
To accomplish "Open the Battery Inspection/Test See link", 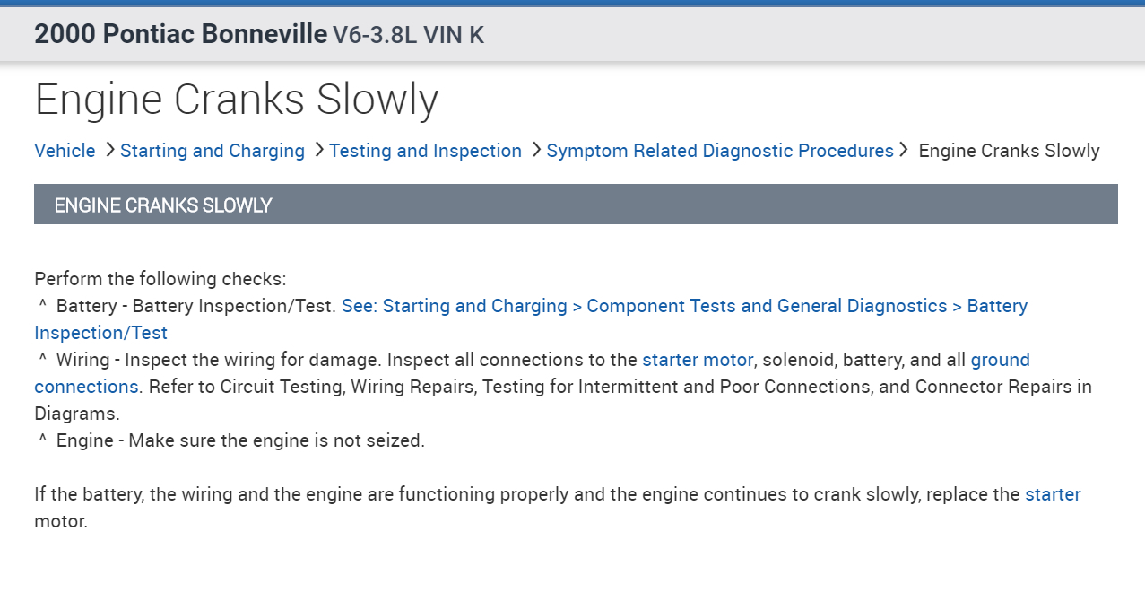I will click(684, 306).
